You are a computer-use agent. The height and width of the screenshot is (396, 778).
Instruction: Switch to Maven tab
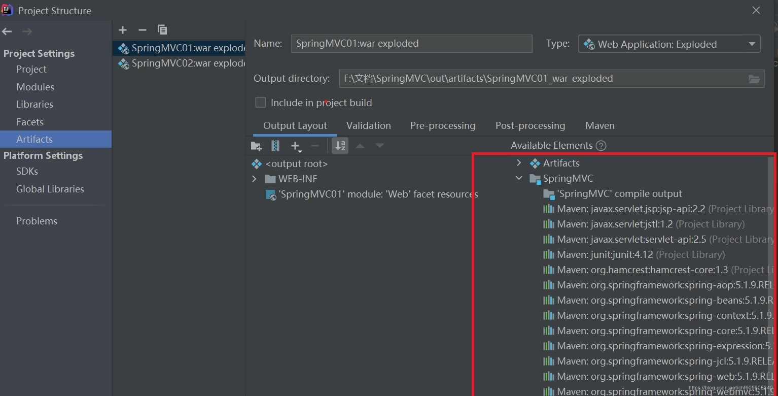tap(600, 126)
